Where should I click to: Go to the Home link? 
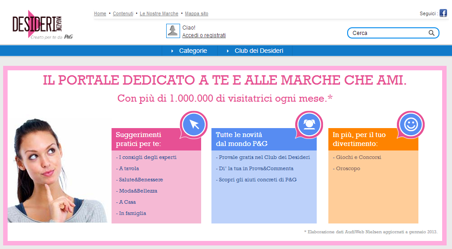point(100,13)
